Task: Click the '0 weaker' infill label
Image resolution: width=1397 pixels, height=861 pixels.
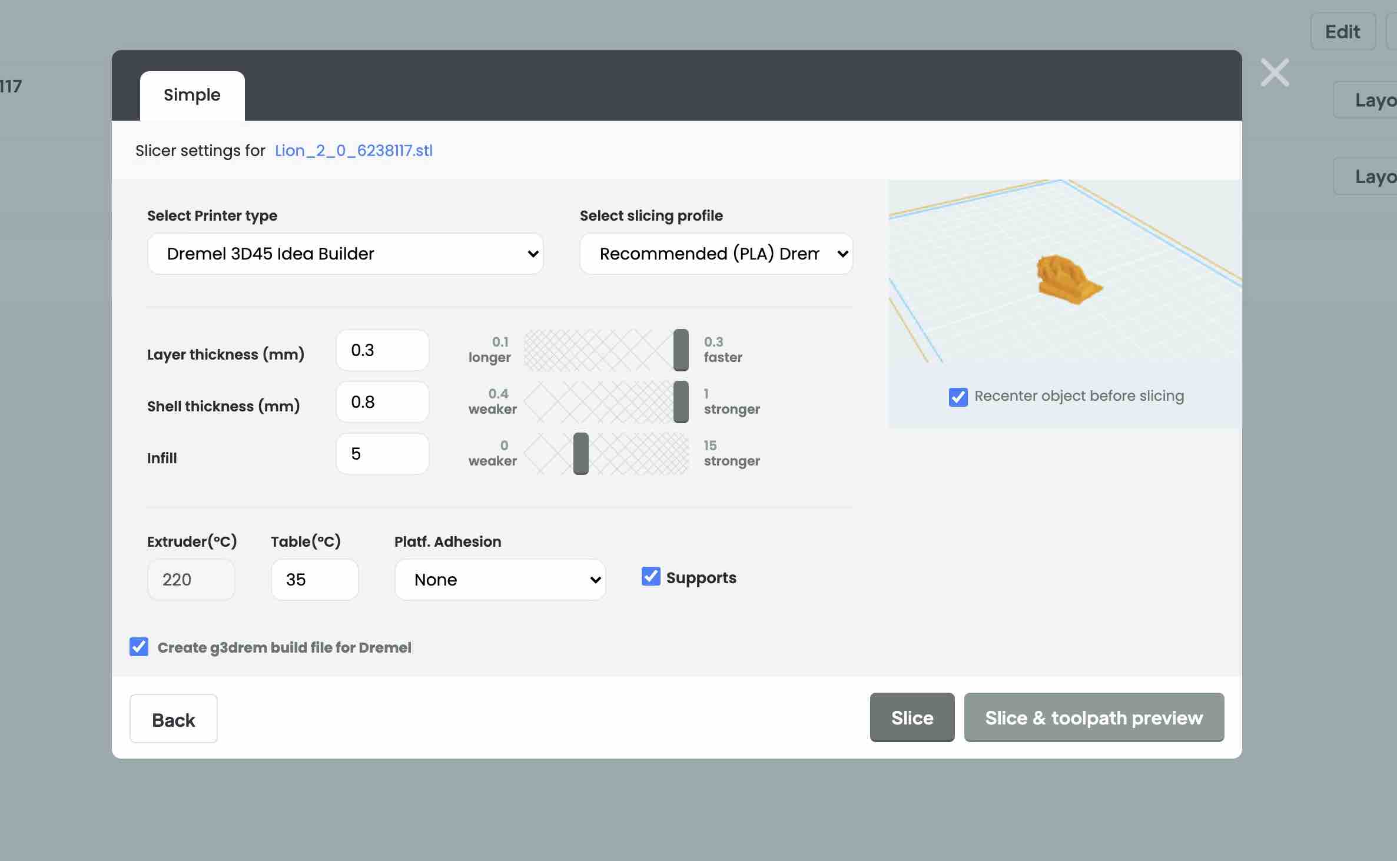Action: point(493,453)
